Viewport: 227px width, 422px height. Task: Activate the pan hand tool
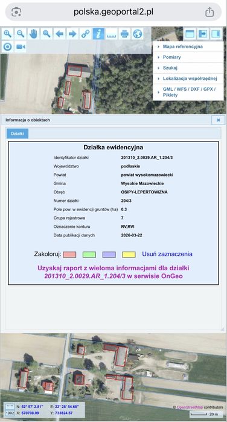[x=33, y=34]
